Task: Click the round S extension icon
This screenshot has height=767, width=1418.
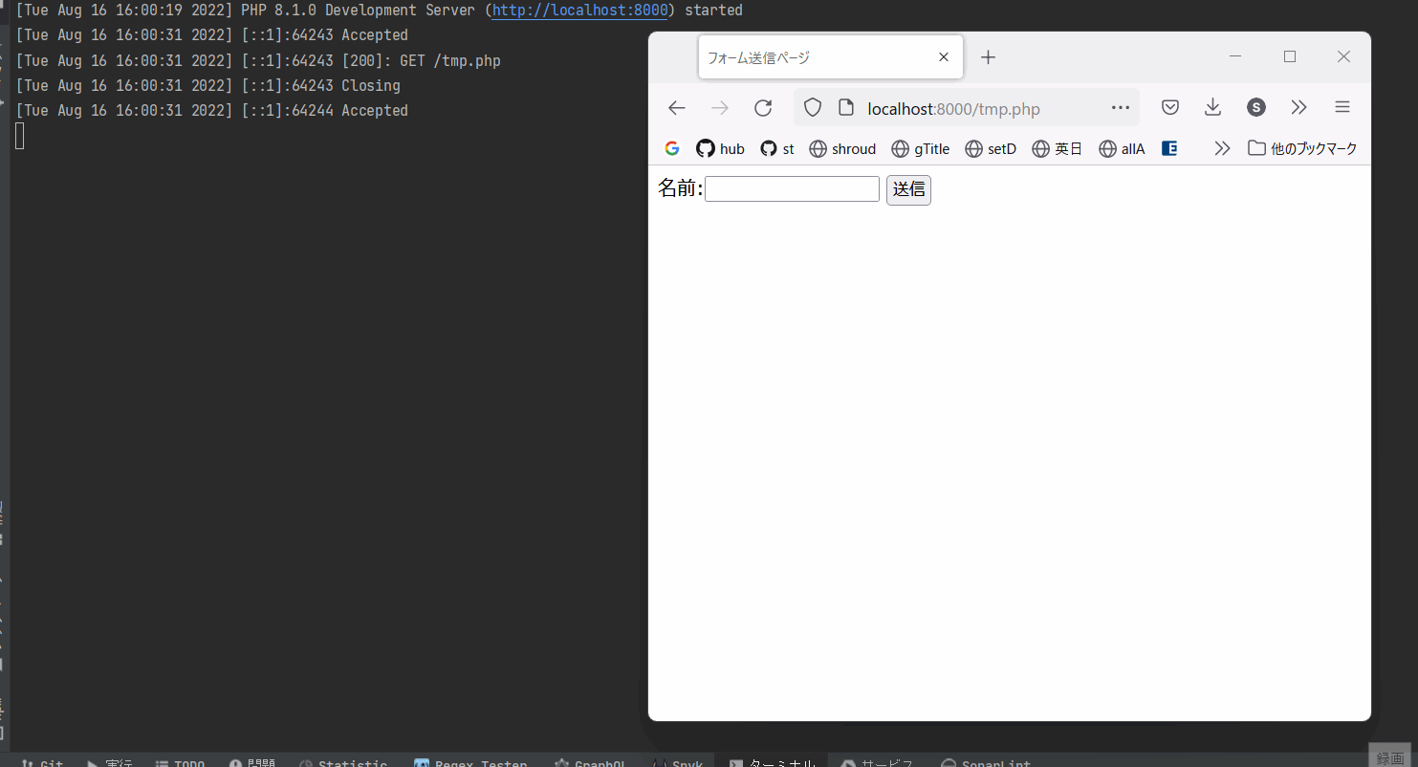Action: point(1256,108)
